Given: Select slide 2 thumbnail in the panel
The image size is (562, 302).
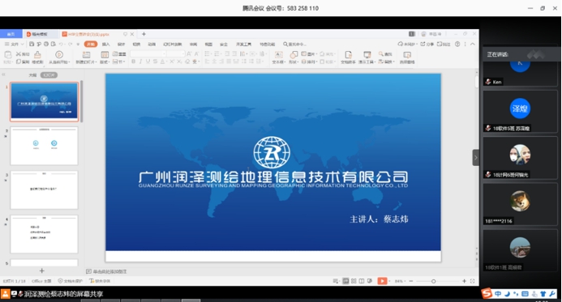Looking at the screenshot, I should (x=44, y=146).
